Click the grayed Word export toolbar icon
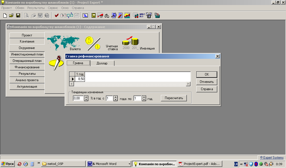 [x=40, y=15]
